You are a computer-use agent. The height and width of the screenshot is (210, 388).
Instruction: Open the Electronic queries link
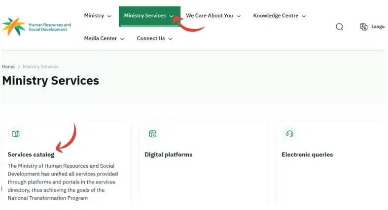[x=307, y=154]
